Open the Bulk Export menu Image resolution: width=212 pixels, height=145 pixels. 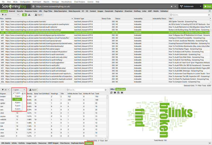pos(37,2)
